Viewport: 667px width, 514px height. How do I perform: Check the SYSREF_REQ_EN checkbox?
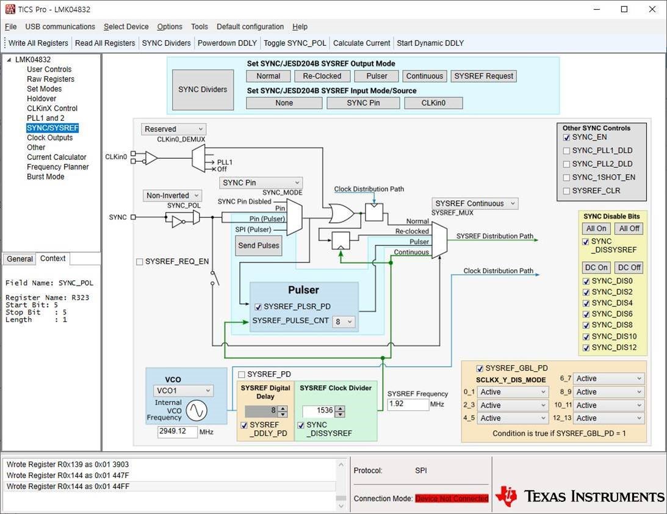pyautogui.click(x=140, y=262)
